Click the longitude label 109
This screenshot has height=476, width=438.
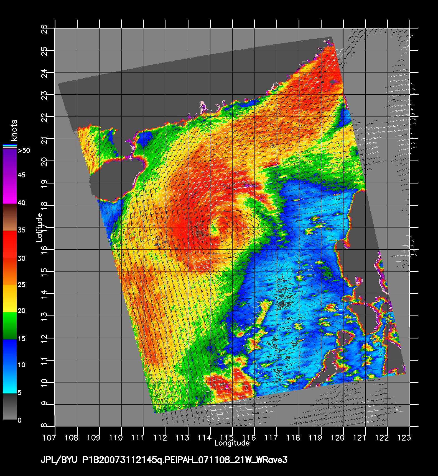[x=93, y=438]
